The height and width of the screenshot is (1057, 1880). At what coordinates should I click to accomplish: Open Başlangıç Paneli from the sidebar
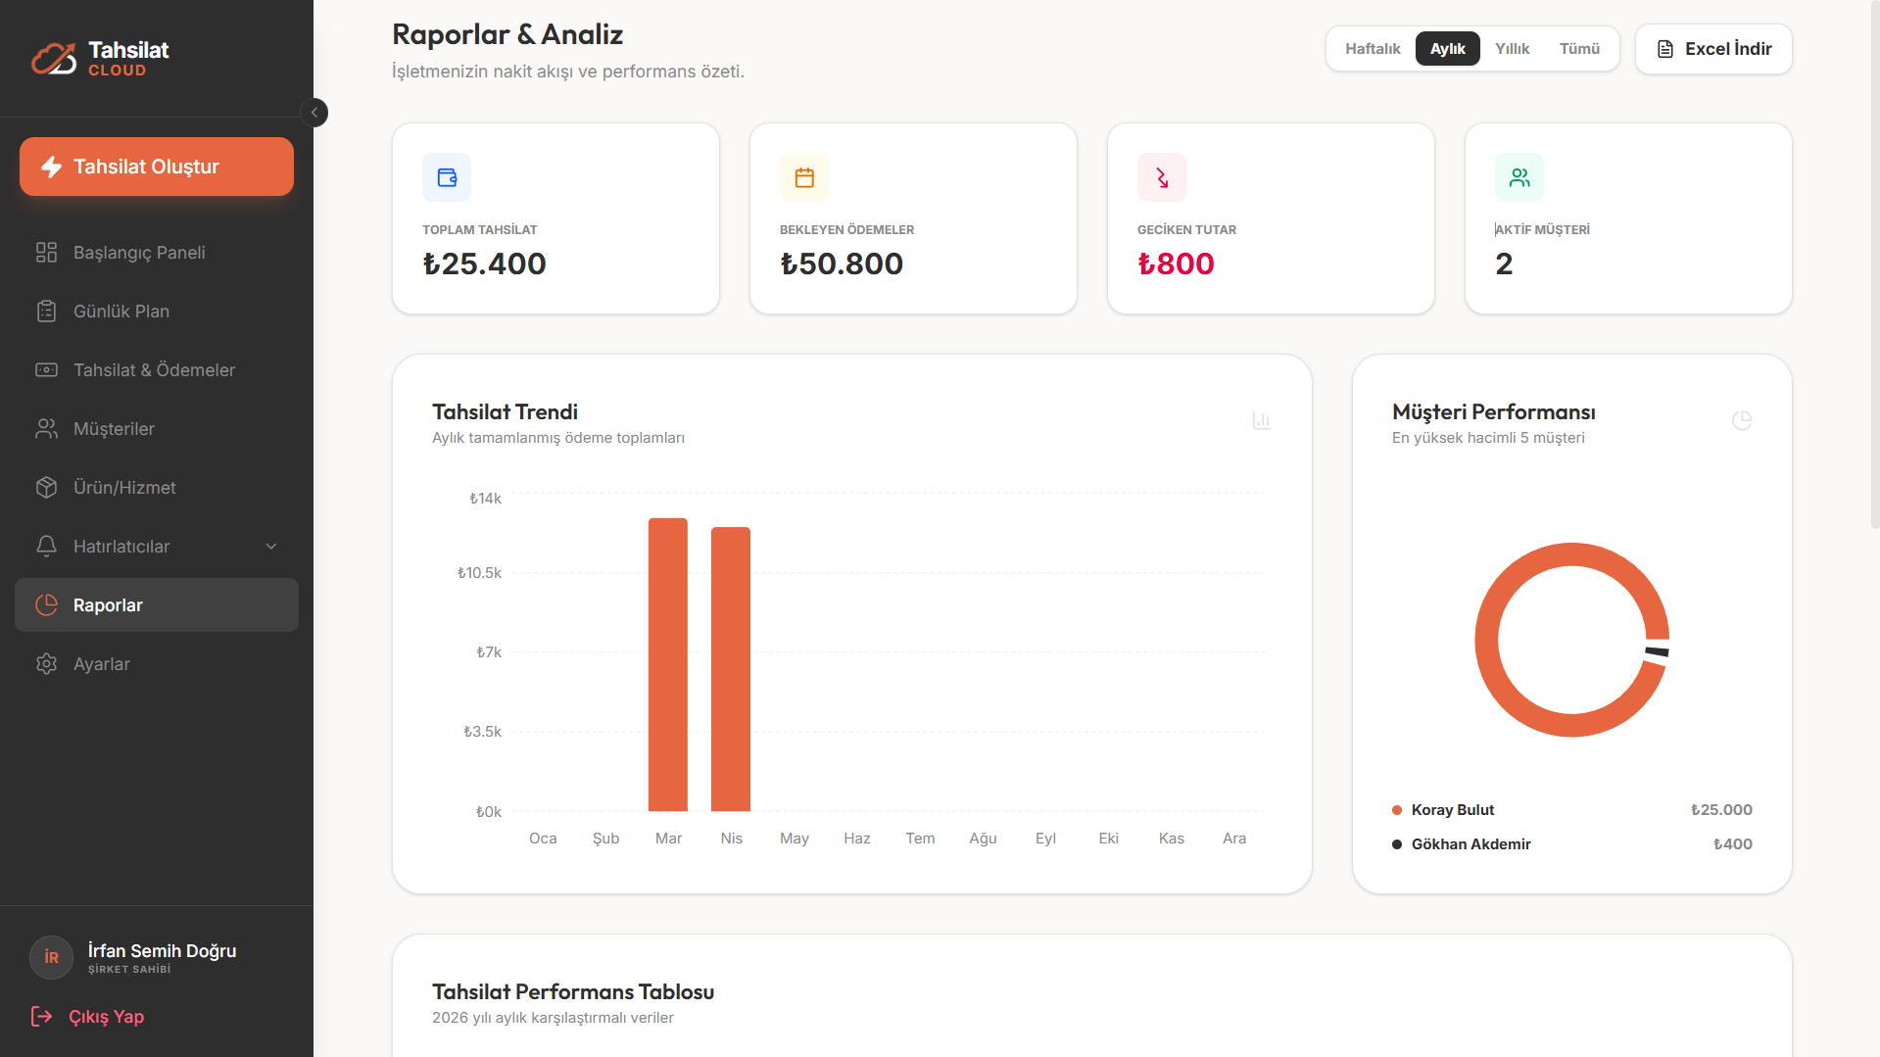pyautogui.click(x=157, y=253)
